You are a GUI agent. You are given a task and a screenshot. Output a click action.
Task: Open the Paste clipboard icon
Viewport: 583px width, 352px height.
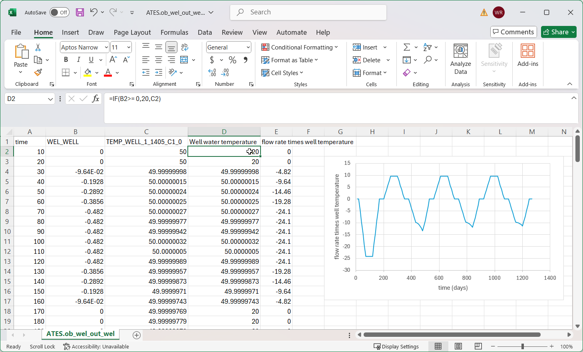(x=21, y=51)
